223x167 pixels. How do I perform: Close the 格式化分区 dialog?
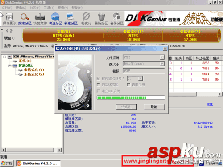[165, 49]
